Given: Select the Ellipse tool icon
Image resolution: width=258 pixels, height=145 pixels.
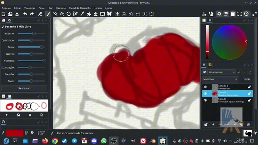Looking at the screenshot, I should point(69,14).
